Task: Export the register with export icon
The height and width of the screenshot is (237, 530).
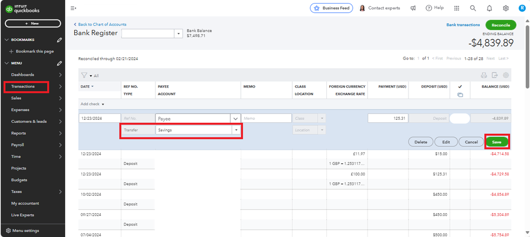Action: coord(495,75)
